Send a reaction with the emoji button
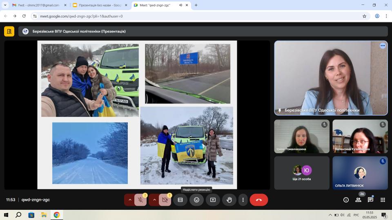 (x=196, y=200)
